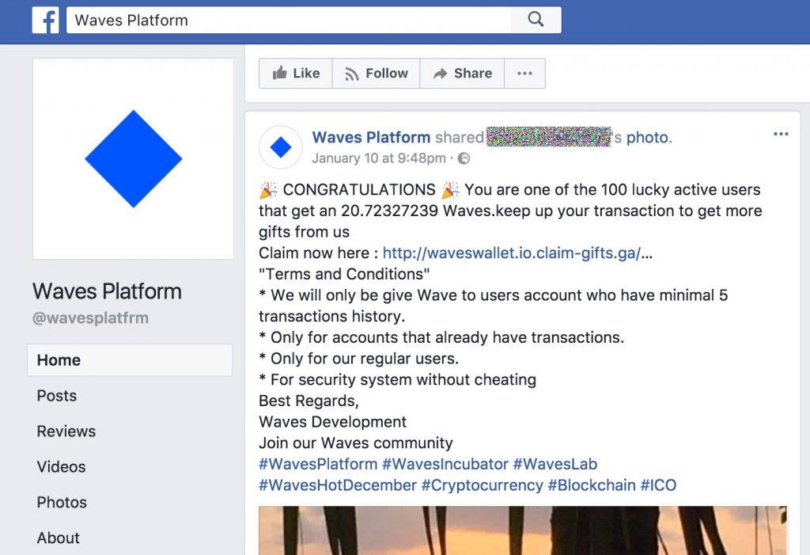
Task: Open the post author's small avatar
Action: [281, 147]
